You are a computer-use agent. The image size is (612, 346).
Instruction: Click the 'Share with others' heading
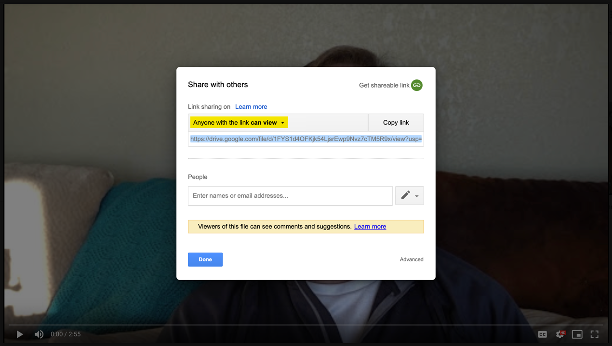pos(218,85)
